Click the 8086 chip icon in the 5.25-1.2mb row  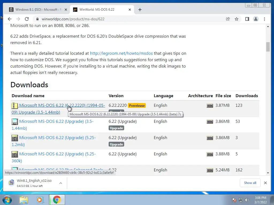point(210,138)
